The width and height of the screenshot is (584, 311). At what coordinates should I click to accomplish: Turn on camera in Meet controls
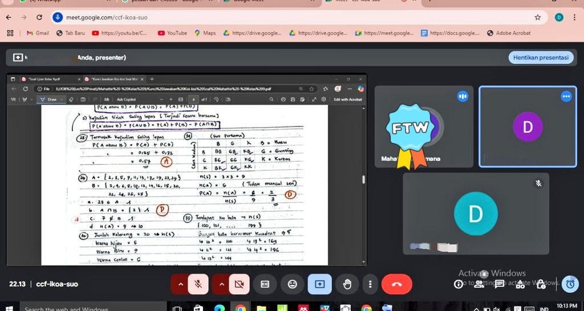click(239, 284)
